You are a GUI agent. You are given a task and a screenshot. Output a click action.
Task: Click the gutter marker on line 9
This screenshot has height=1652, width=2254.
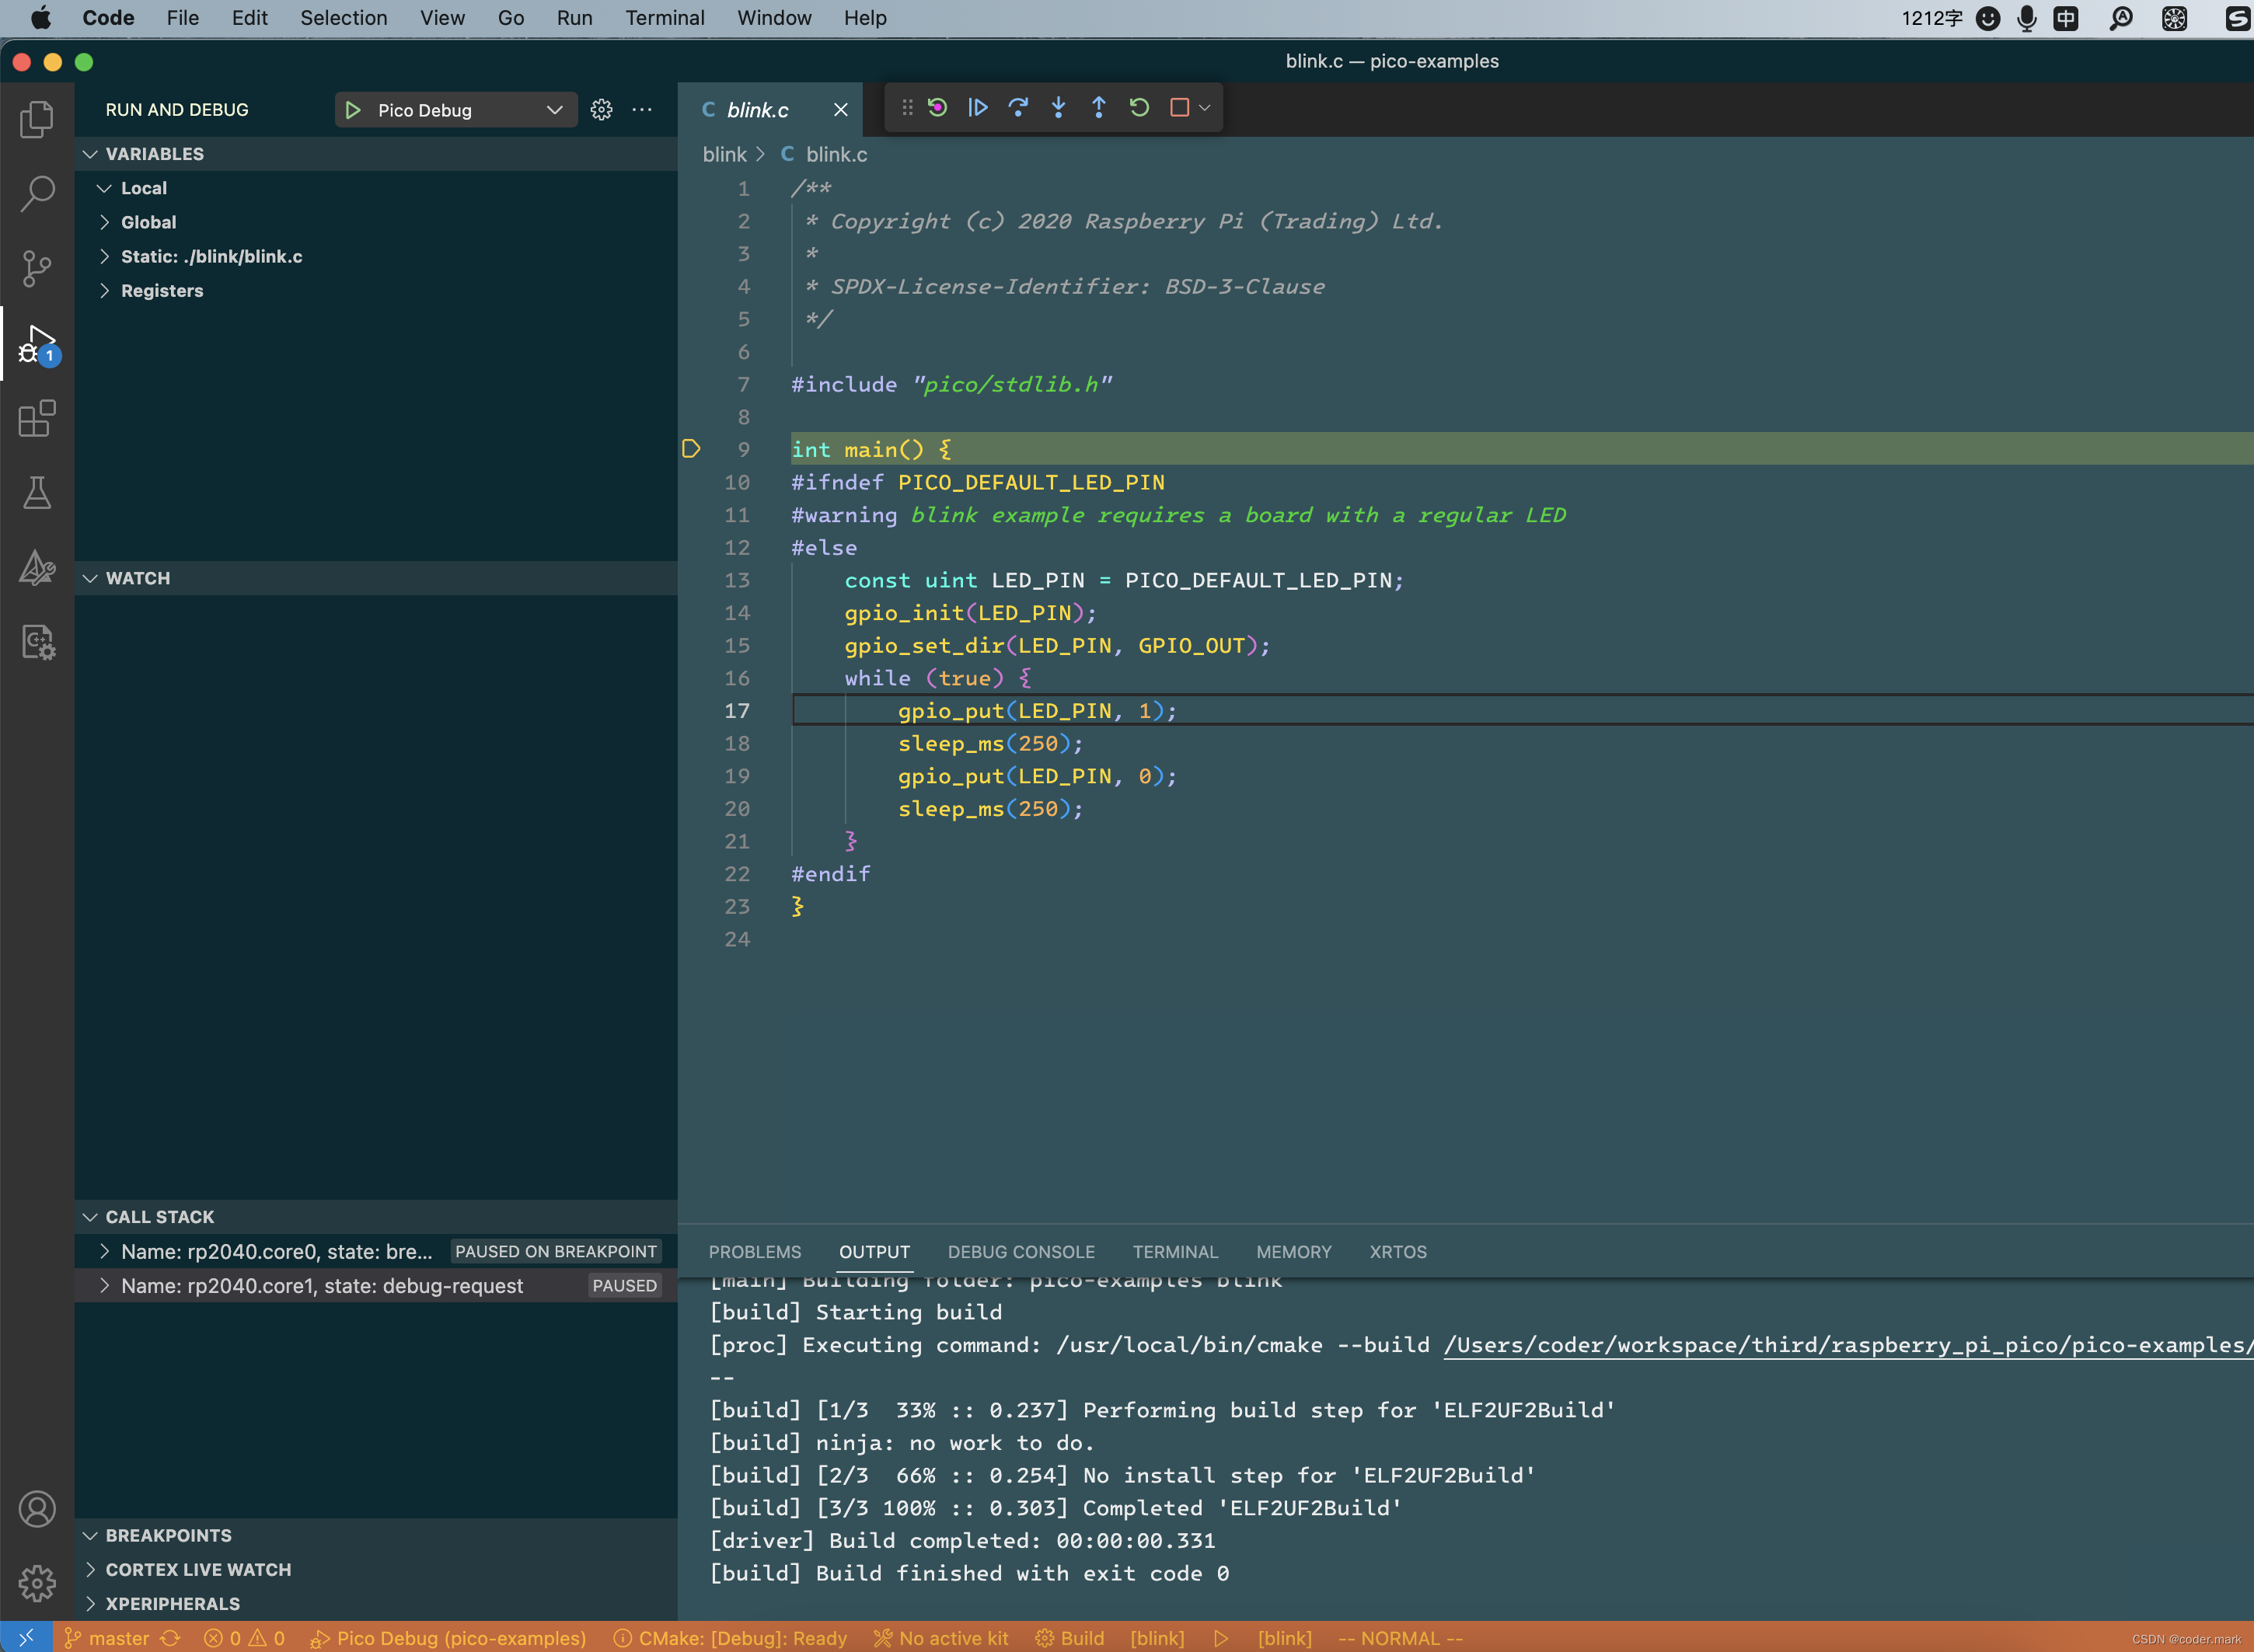[x=691, y=449]
